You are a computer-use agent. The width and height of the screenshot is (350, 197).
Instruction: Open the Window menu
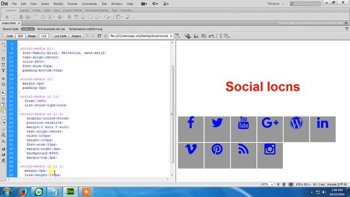[x=116, y=4]
